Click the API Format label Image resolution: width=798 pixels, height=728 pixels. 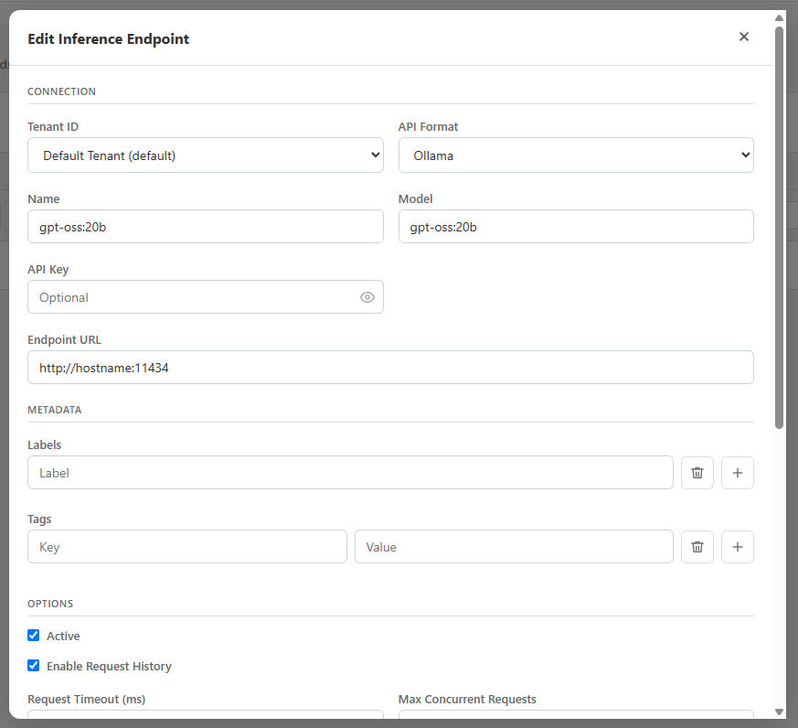click(x=428, y=127)
